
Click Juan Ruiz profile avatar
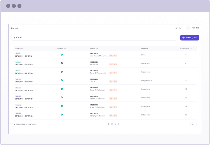[x=188, y=28]
